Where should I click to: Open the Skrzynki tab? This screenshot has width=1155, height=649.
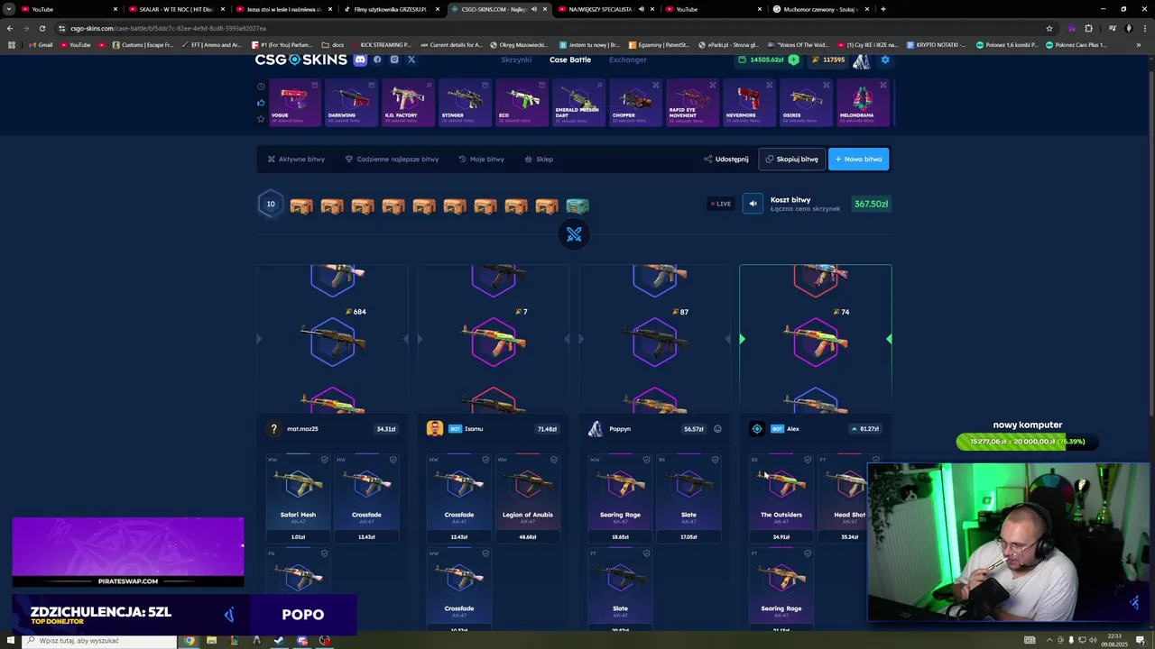point(517,59)
